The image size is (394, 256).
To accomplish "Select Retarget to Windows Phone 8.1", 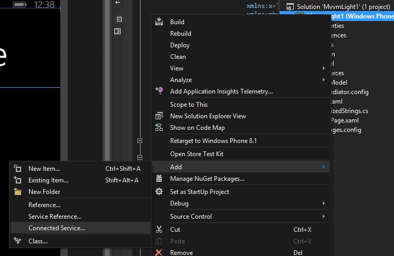I will click(241, 141).
